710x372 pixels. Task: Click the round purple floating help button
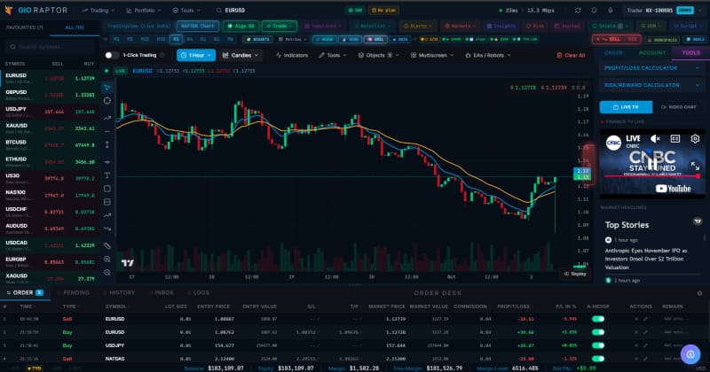coord(690,354)
